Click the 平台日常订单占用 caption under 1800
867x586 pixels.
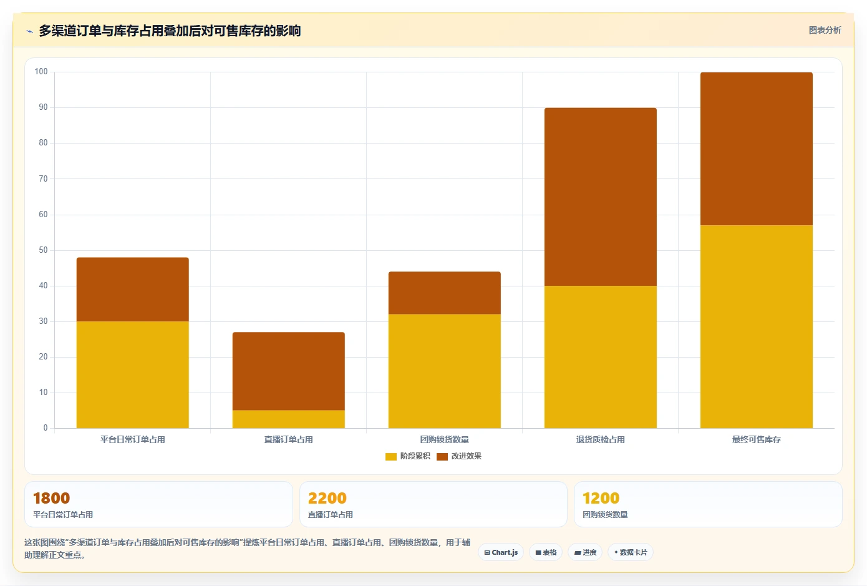63,515
